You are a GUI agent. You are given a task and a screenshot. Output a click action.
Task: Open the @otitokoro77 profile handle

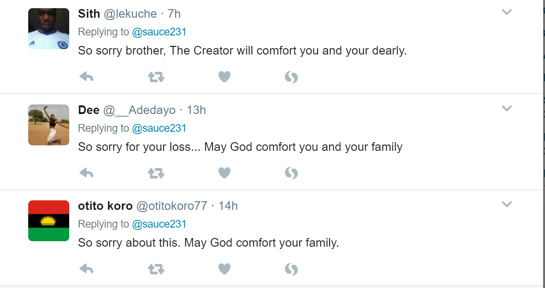tap(172, 206)
